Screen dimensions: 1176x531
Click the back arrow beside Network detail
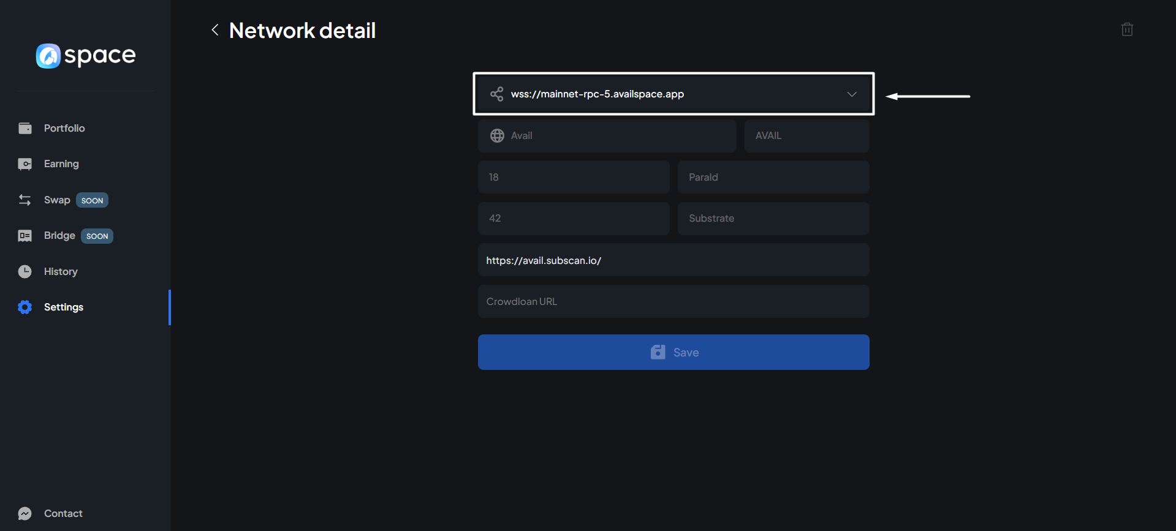click(215, 30)
